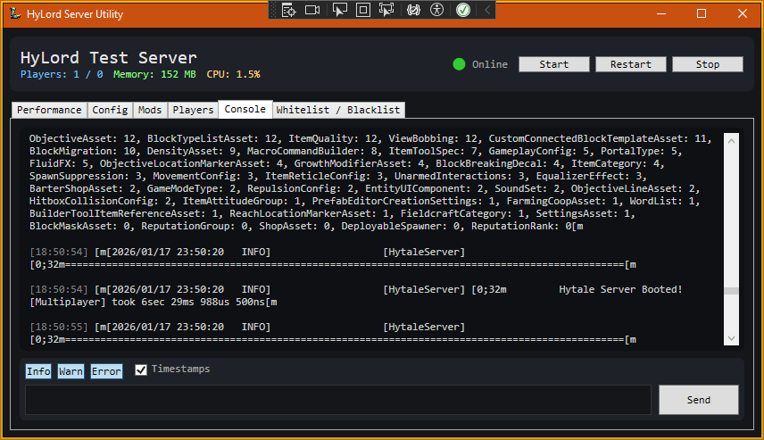
Task: Open the Config tab
Action: coord(110,110)
